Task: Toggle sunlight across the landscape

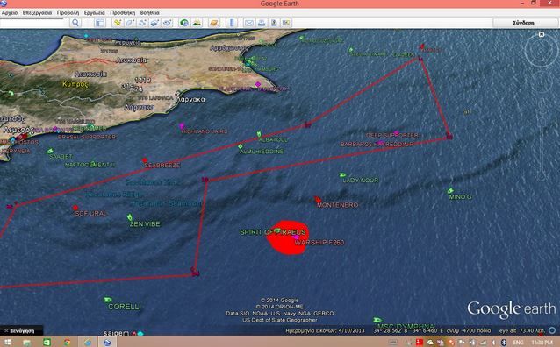Action: click(197, 23)
